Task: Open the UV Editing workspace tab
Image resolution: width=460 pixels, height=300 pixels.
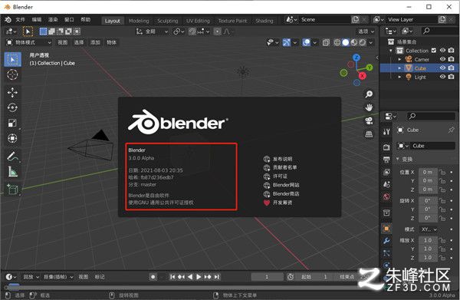Action: click(198, 21)
